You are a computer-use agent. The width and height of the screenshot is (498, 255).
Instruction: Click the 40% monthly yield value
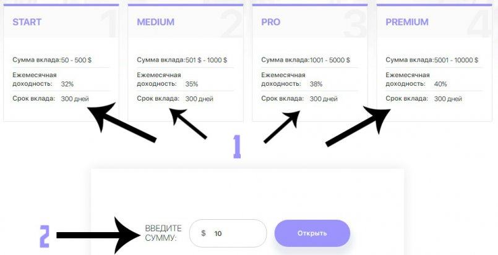[x=440, y=84]
